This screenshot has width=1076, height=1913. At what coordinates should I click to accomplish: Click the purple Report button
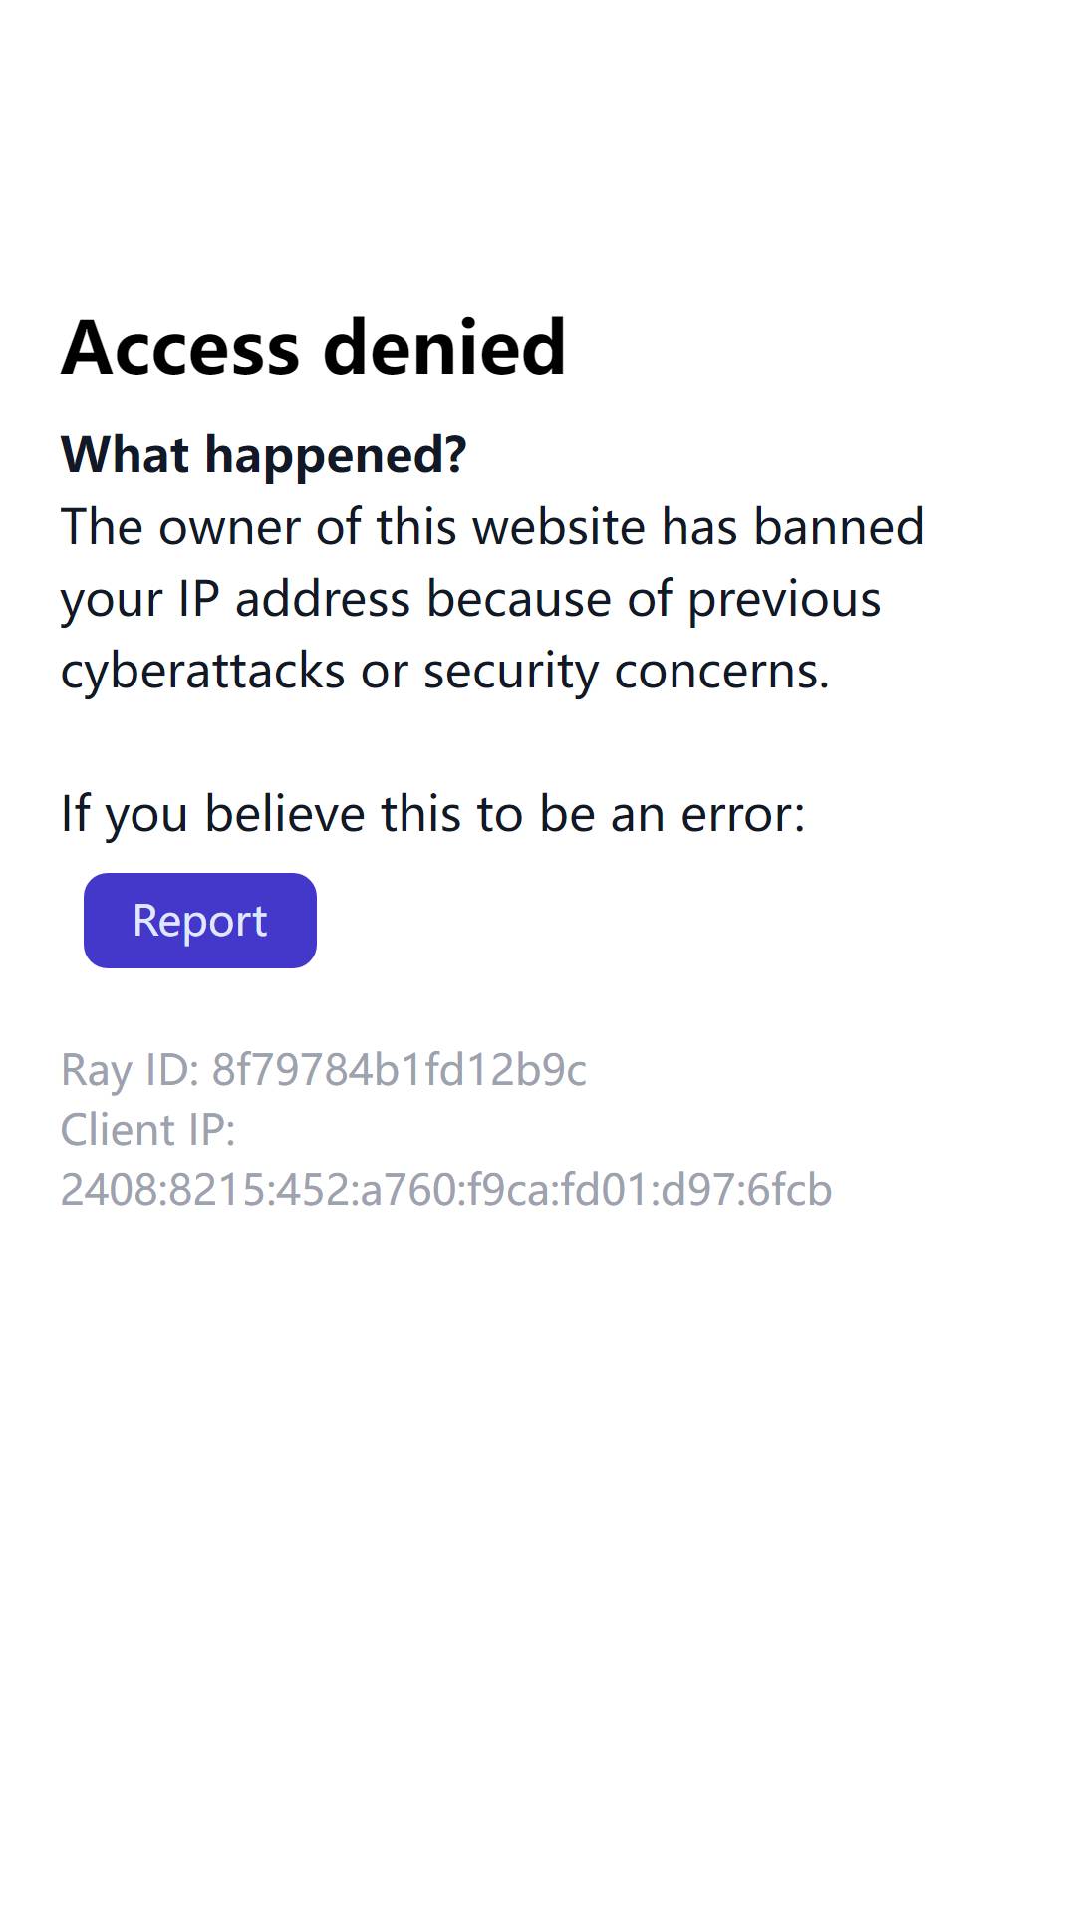pyautogui.click(x=200, y=921)
